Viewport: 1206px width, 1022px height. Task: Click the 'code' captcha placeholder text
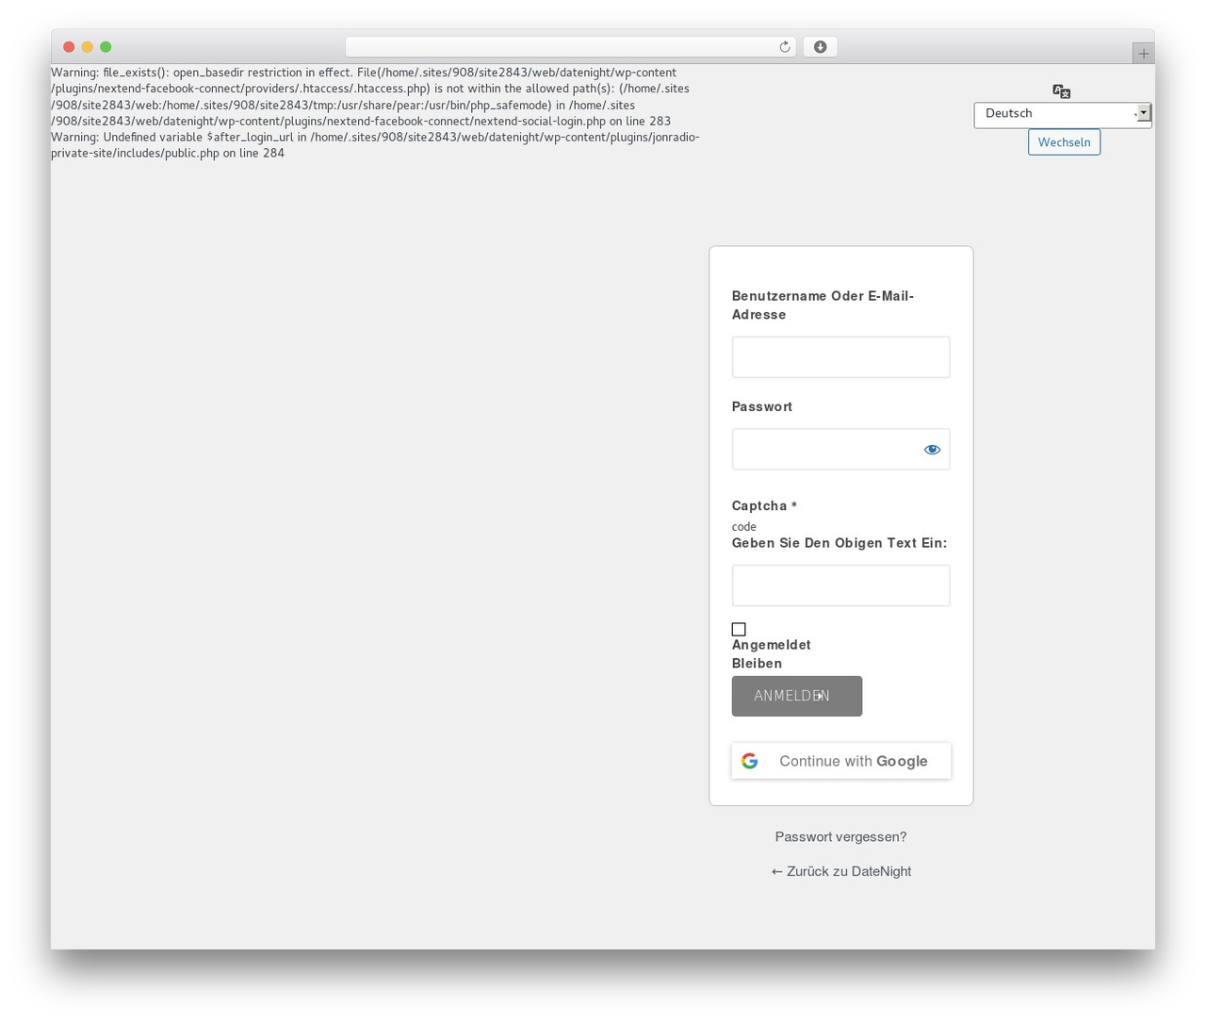pos(743,526)
